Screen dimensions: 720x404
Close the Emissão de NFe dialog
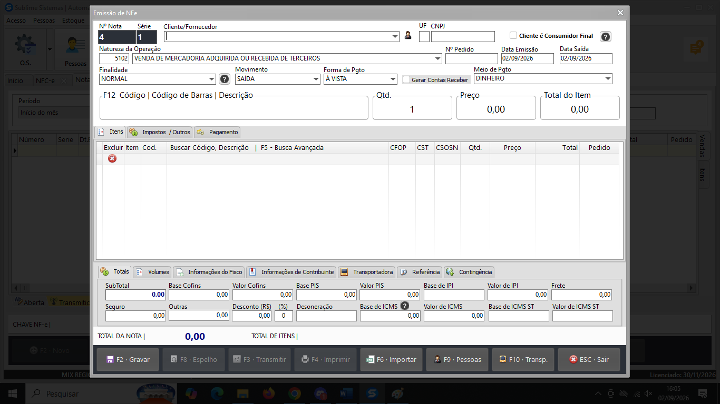tap(620, 13)
